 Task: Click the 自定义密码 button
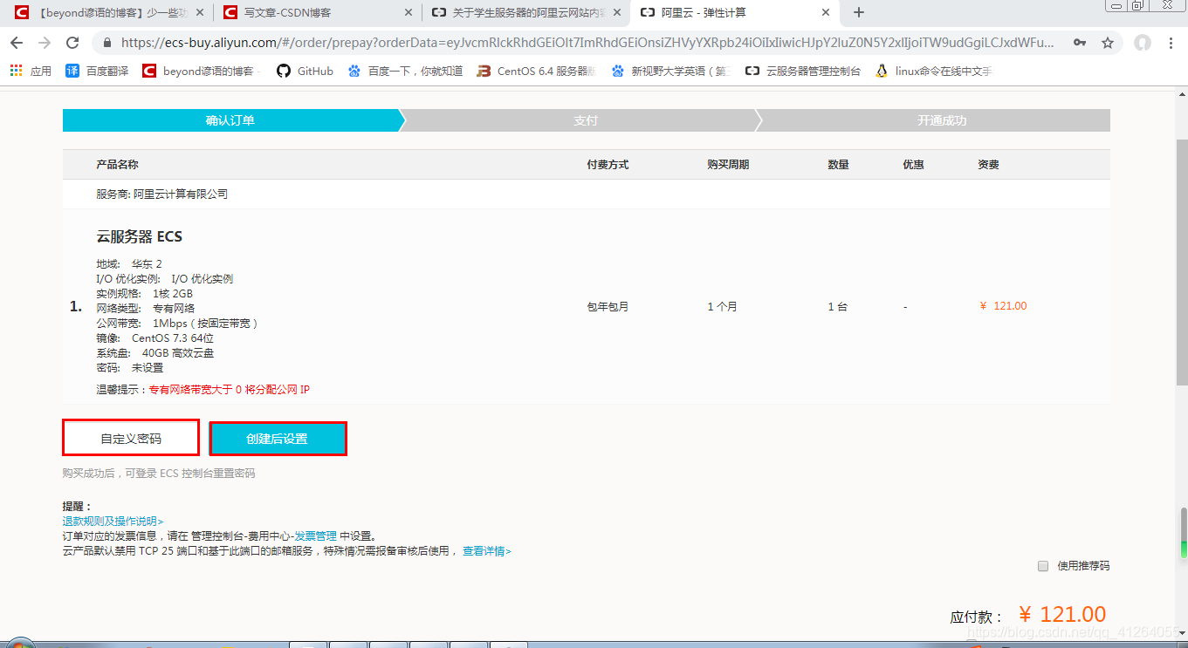click(131, 438)
